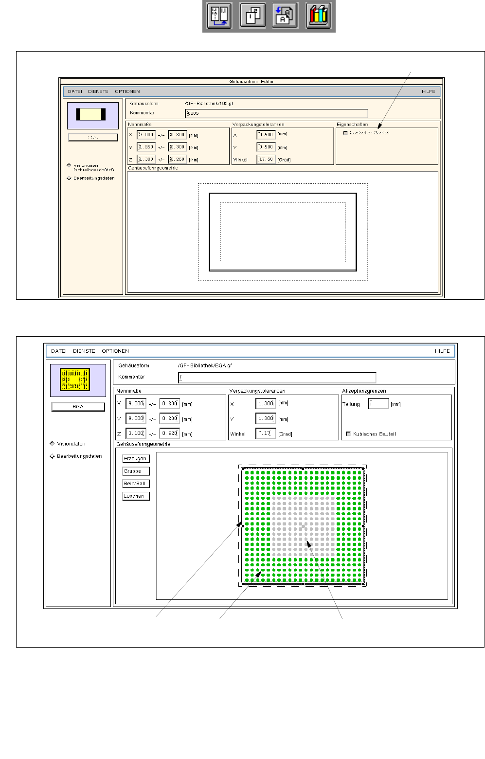Click Verpackungstoleranzen X field showing 0.500
Image resolution: width=485 pixels, height=759 pixels.
(266, 135)
